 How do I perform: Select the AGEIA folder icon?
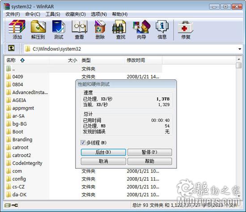click(x=8, y=100)
